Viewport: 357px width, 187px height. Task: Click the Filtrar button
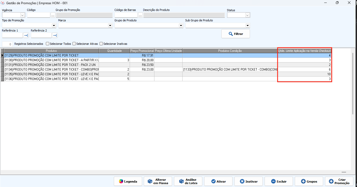tap(235, 34)
